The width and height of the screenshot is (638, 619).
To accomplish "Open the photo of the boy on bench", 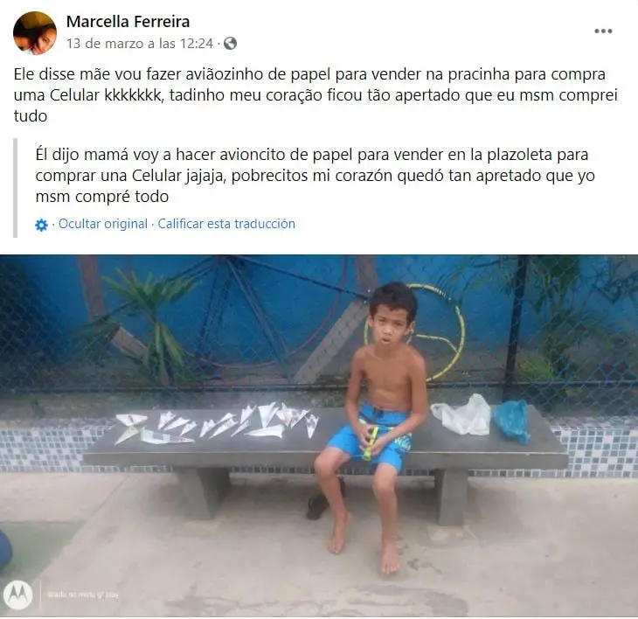I will [319, 435].
